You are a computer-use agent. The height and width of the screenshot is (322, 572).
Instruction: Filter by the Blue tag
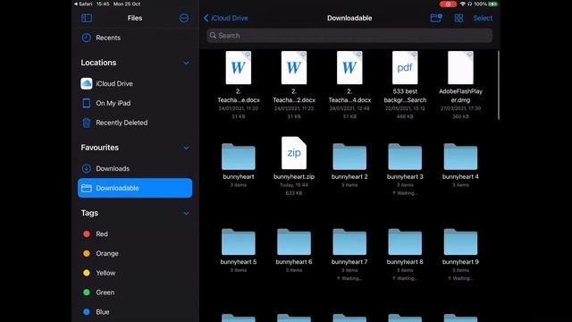pyautogui.click(x=135, y=312)
